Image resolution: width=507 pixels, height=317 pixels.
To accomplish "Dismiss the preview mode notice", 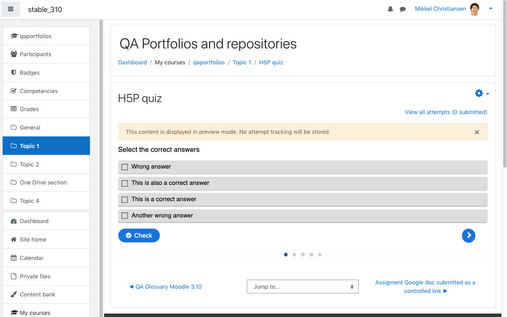I will [x=477, y=132].
